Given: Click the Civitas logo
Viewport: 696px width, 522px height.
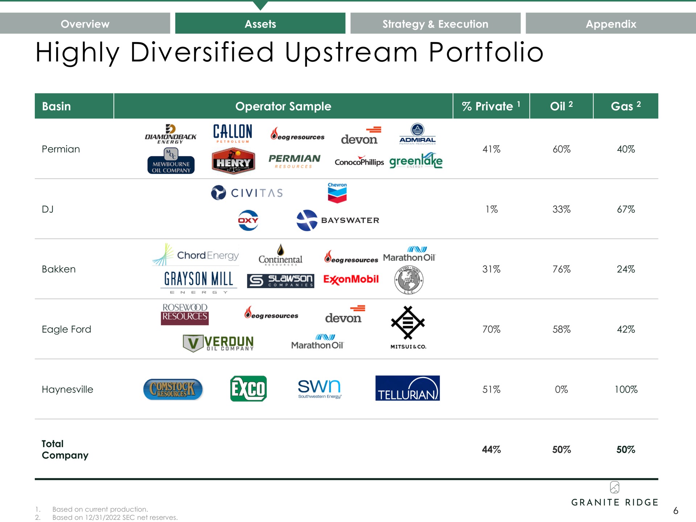Looking at the screenshot, I should (x=247, y=192).
